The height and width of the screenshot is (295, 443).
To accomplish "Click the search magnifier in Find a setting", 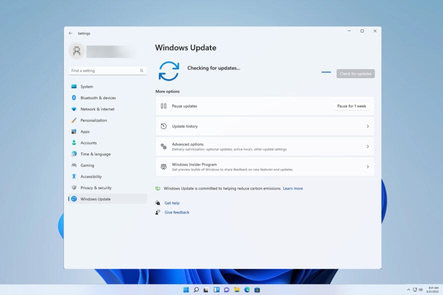I will coord(141,70).
